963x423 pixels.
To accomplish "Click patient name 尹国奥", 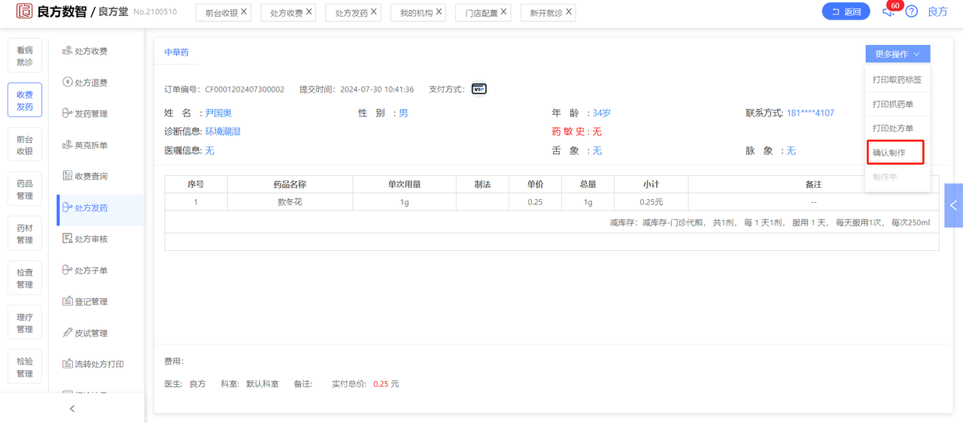I will (x=218, y=113).
